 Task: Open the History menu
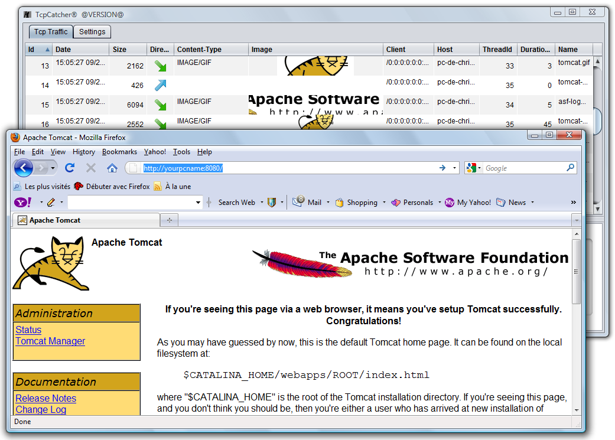tap(83, 152)
